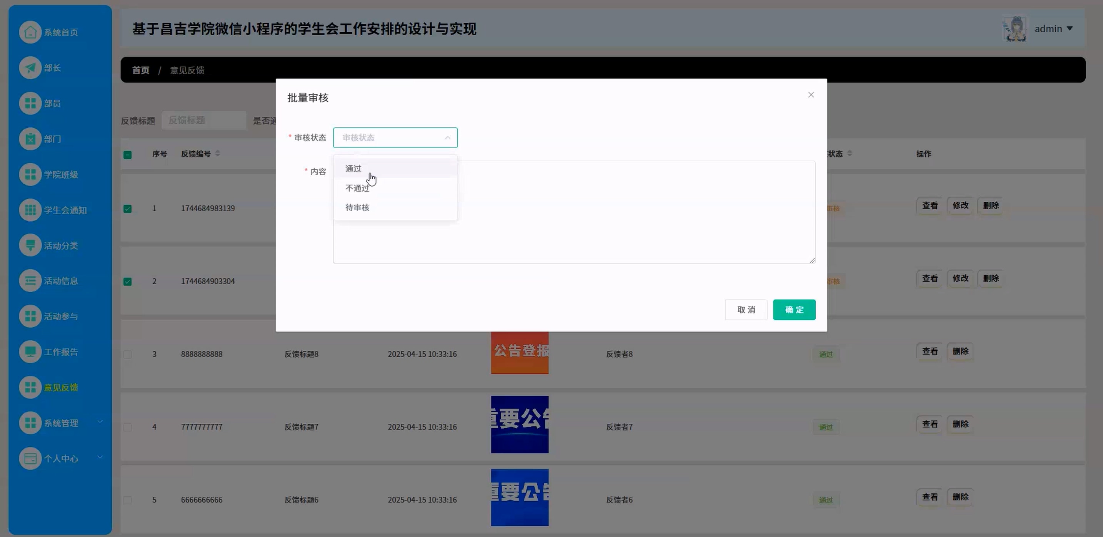Click the 学生会通知 grid icon
Image resolution: width=1103 pixels, height=537 pixels.
(30, 210)
